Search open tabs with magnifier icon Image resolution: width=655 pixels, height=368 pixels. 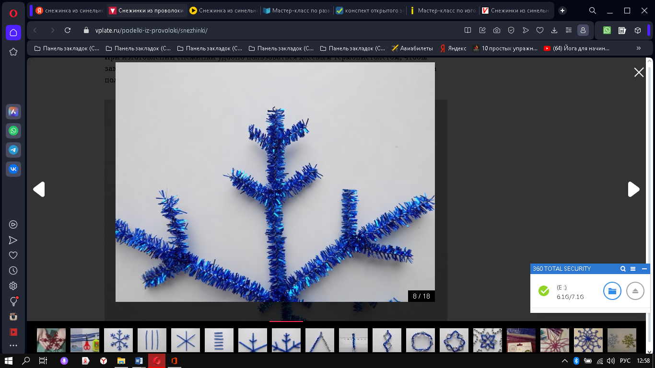(593, 11)
